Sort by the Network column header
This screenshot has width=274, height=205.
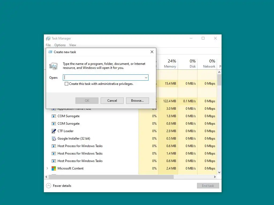(x=207, y=64)
